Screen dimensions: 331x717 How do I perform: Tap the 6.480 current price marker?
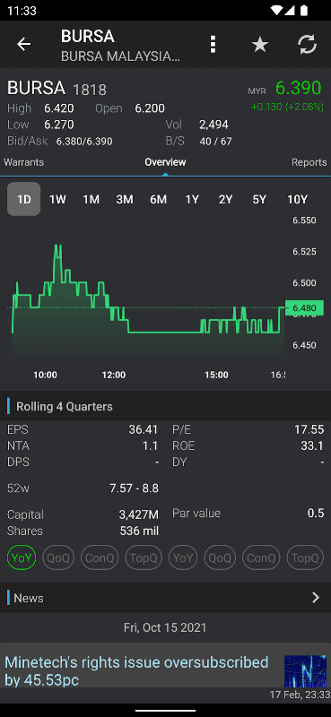pos(304,307)
